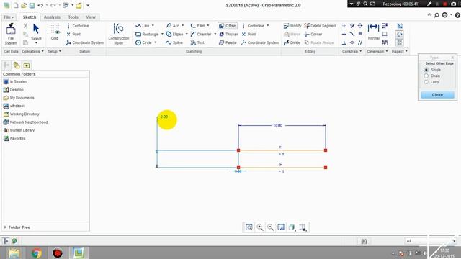Click the Normal dimension tool
This screenshot has height=259, width=461.
[373, 32]
